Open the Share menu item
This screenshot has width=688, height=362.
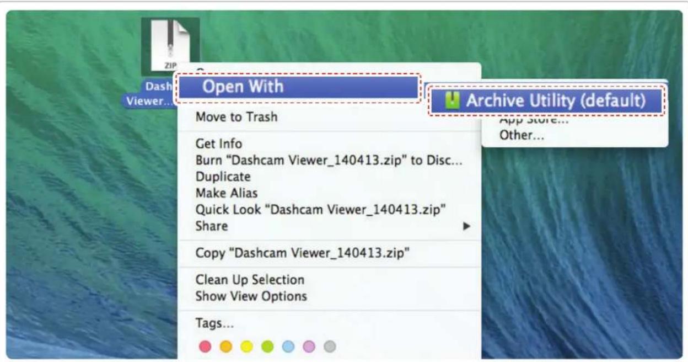click(329, 226)
